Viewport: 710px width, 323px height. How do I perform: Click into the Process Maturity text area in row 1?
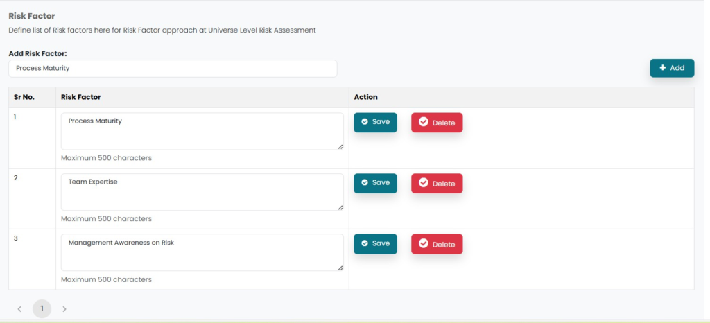[x=202, y=131]
